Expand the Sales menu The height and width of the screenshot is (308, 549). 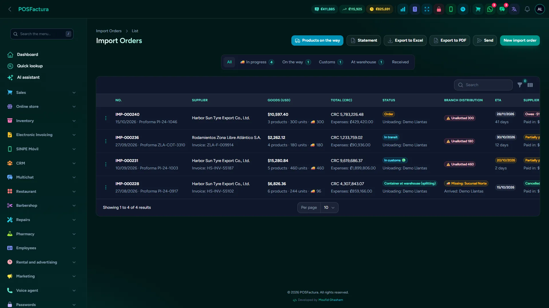pos(42,92)
